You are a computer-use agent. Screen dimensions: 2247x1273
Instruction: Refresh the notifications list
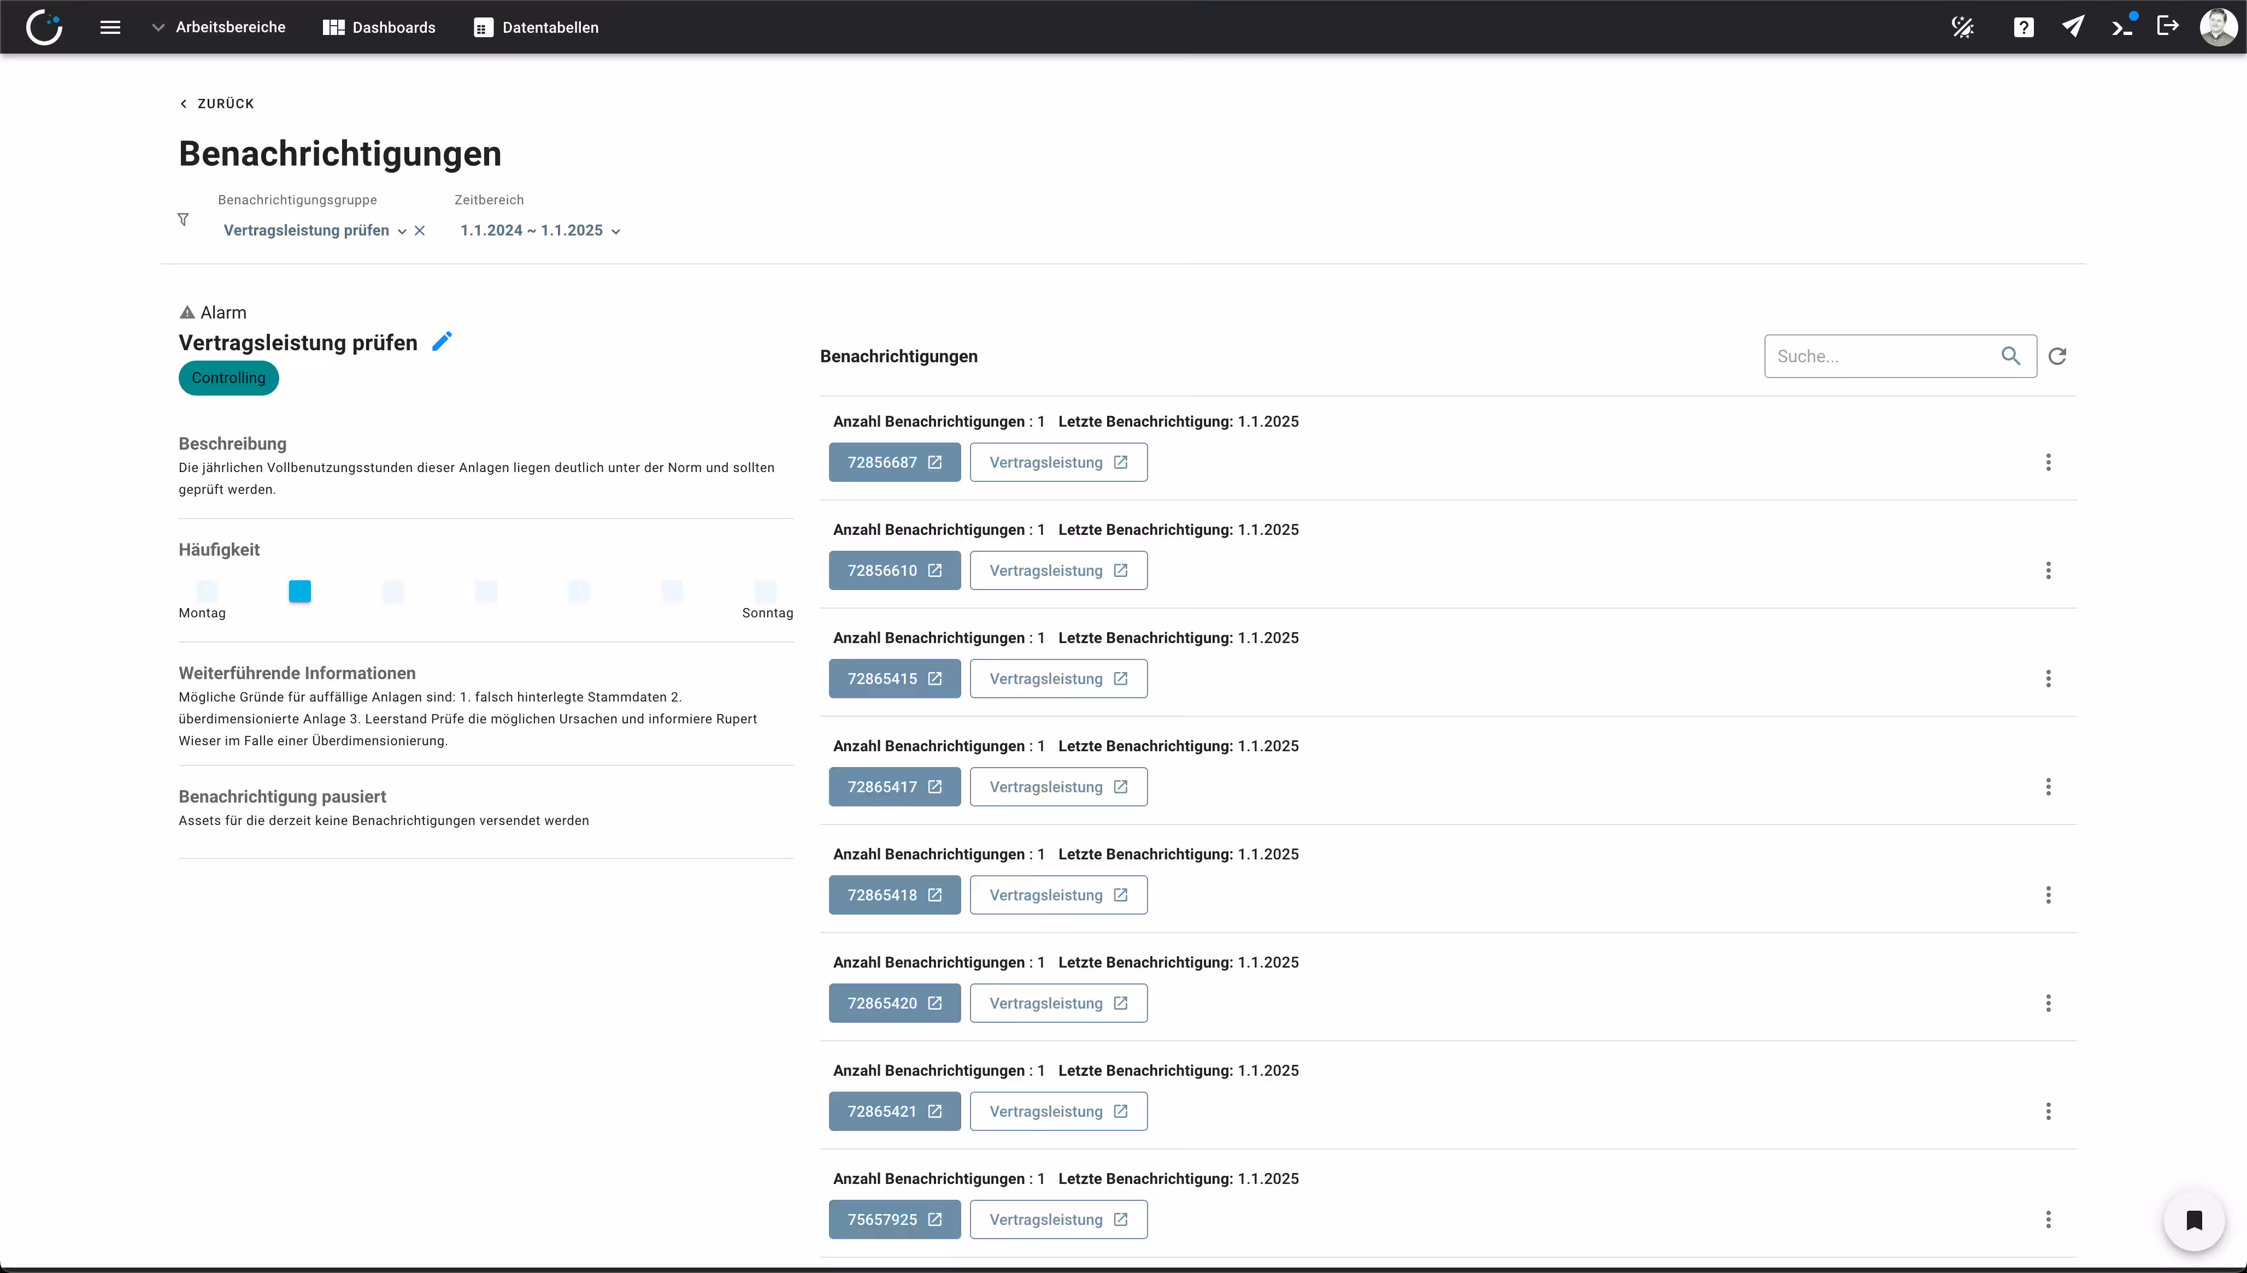2057,356
